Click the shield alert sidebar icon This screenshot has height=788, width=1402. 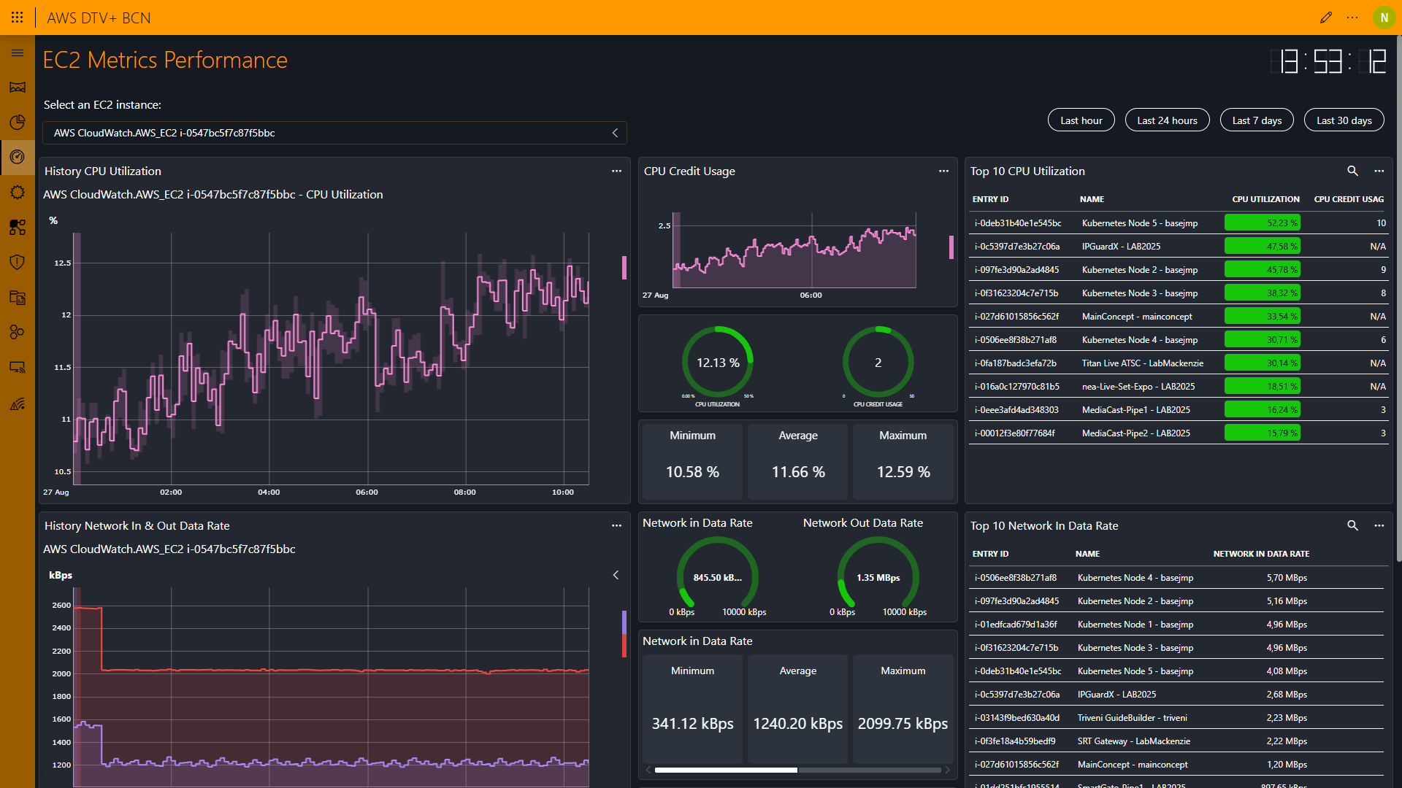tap(18, 262)
